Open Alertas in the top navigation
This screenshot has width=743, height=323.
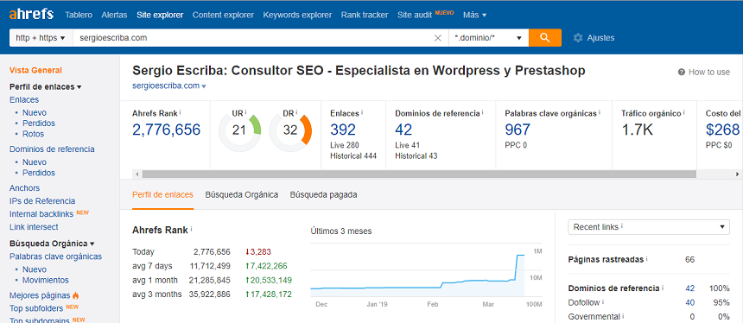tap(114, 15)
